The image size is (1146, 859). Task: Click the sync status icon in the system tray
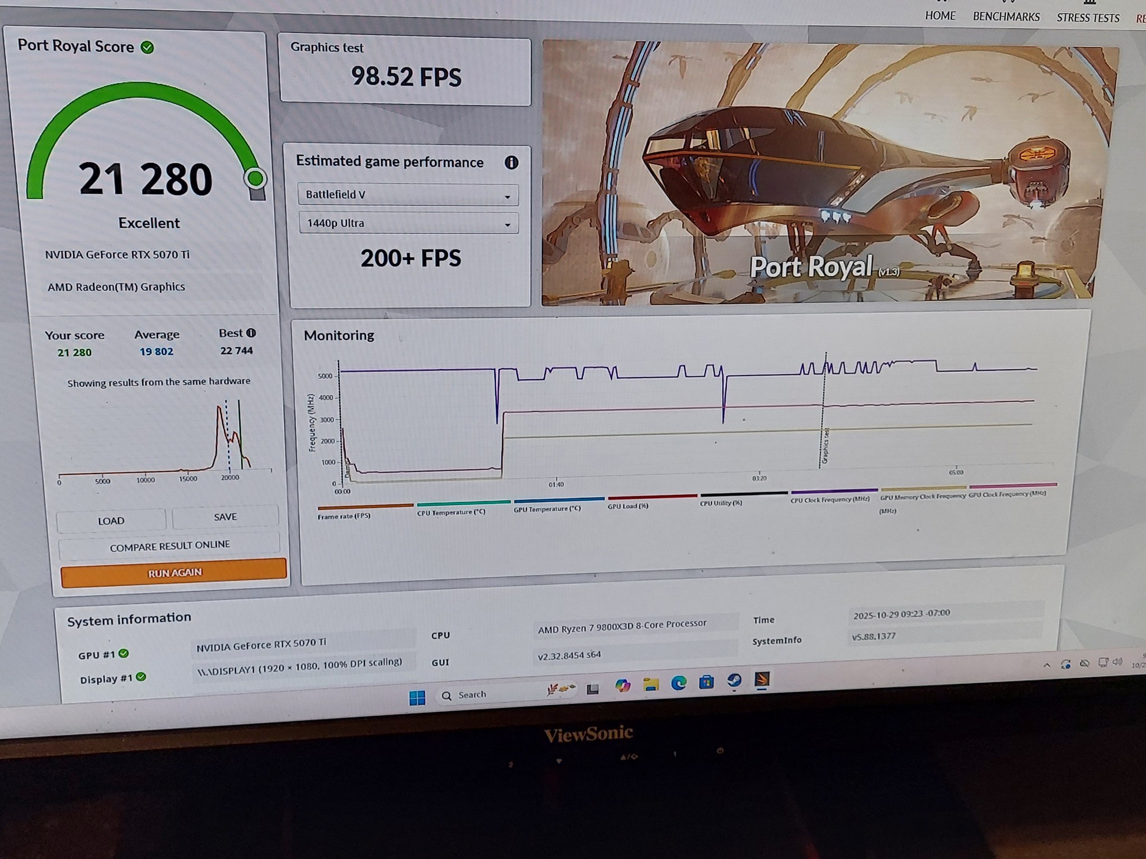(x=1066, y=664)
